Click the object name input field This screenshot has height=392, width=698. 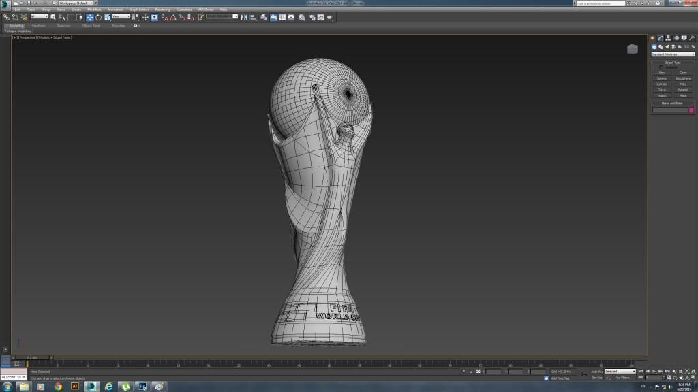click(670, 110)
